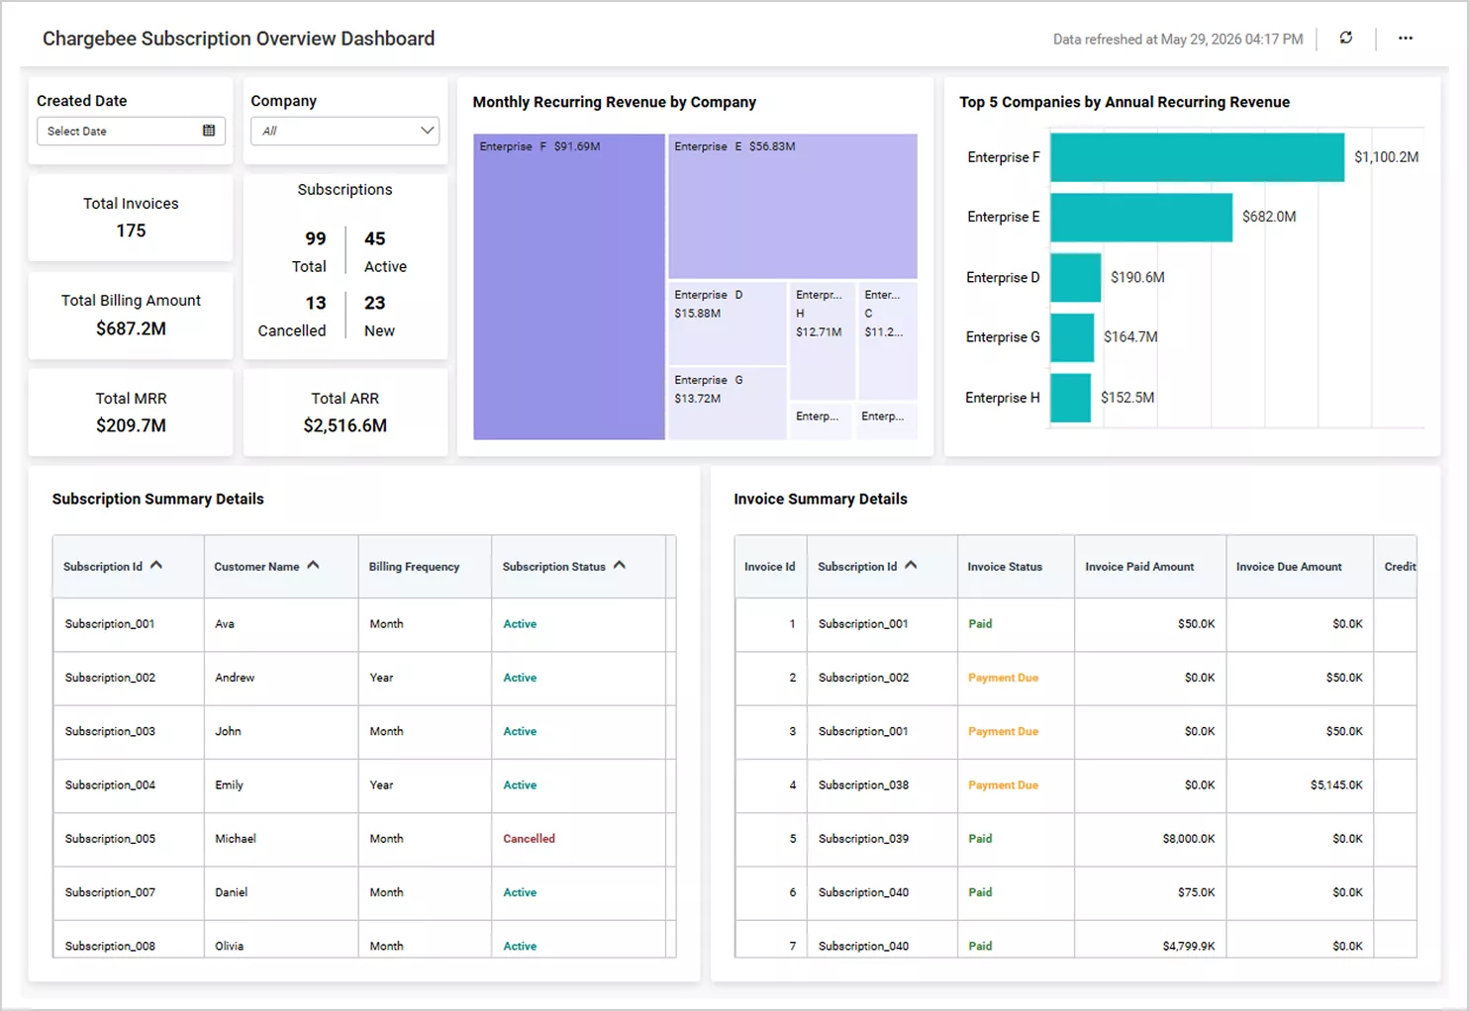Sort Invoice Summary by Subscription Id arrow
Screen dimensions: 1469x1011
911,565
